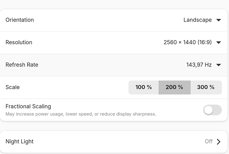
Task: Click the Fractional Scaling title text
Action: point(28,107)
